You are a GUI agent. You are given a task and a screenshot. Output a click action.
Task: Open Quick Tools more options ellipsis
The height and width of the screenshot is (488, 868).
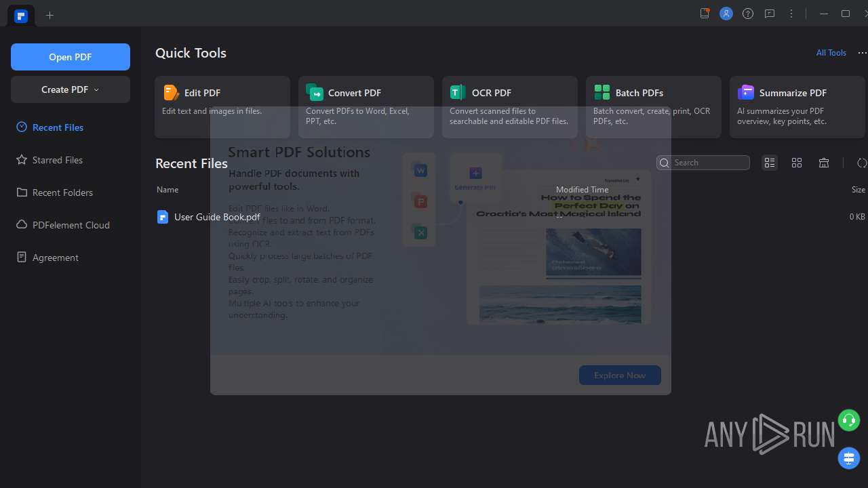pos(862,53)
